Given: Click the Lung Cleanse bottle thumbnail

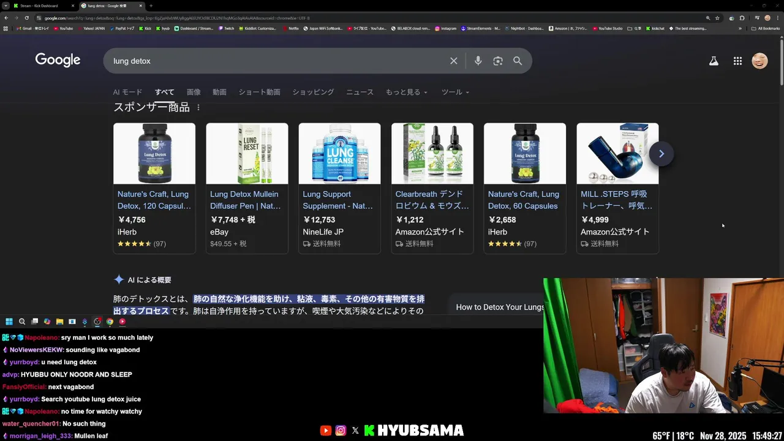Looking at the screenshot, I should click(x=339, y=153).
